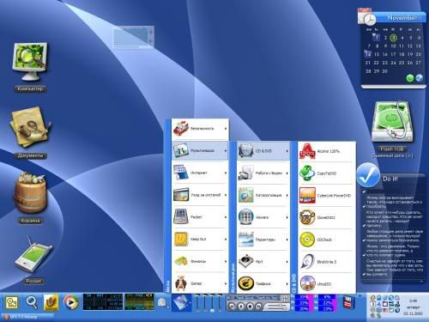
Task: Expand the Финансы submenu arrow
Action: [x=226, y=261]
